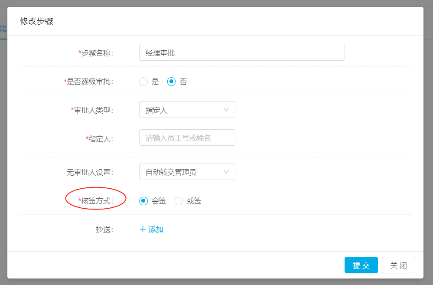Click the chevron arrow in 审批人类型 field
The width and height of the screenshot is (433, 285).
coord(226,110)
